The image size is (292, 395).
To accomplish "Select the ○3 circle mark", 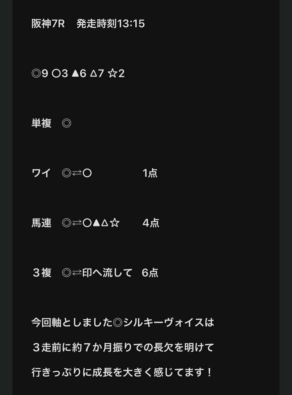I will coord(60,73).
